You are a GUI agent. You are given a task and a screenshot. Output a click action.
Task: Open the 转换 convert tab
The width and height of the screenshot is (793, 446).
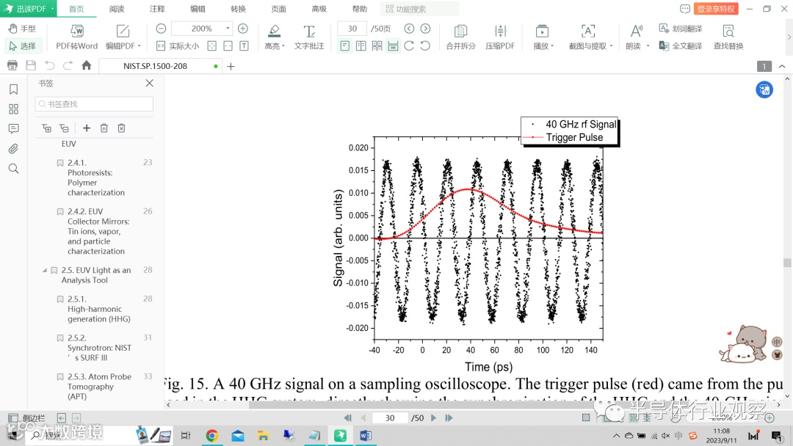(x=238, y=9)
